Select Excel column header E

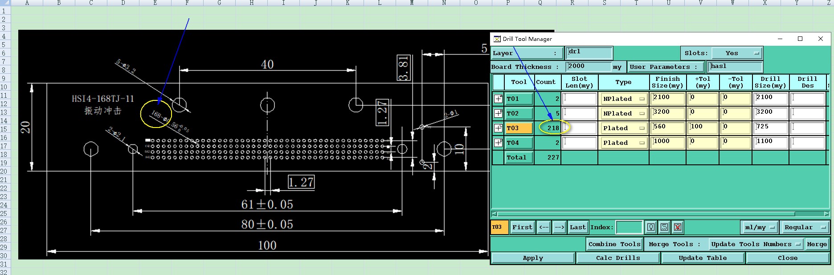click(x=155, y=3)
